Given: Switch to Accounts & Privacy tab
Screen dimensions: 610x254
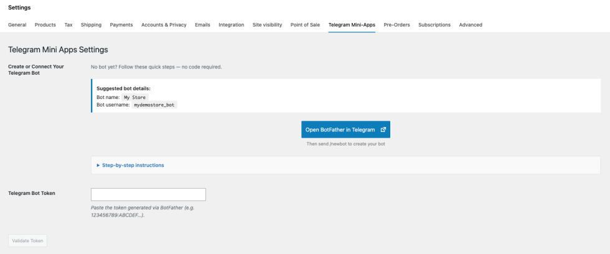Looking at the screenshot, I should (x=164, y=25).
